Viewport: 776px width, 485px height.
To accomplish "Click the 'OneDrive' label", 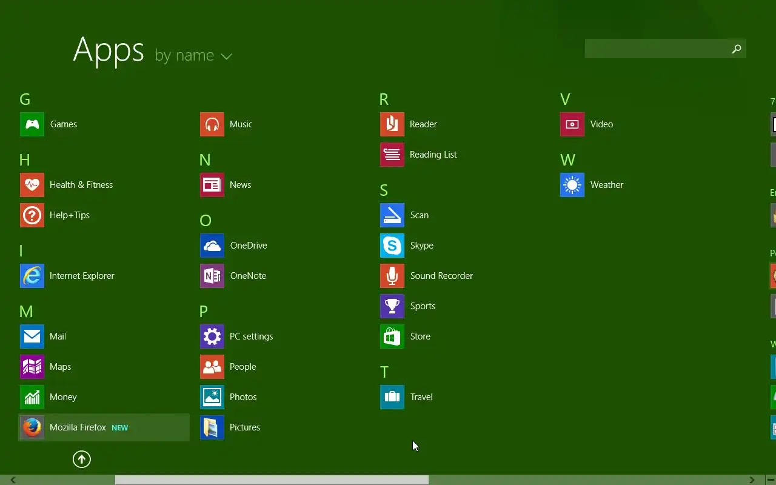I will point(249,246).
